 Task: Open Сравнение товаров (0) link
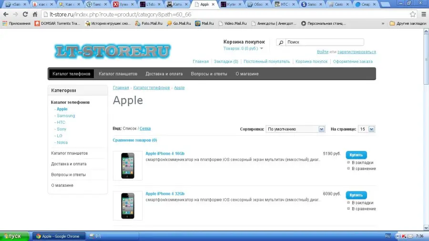(x=135, y=140)
